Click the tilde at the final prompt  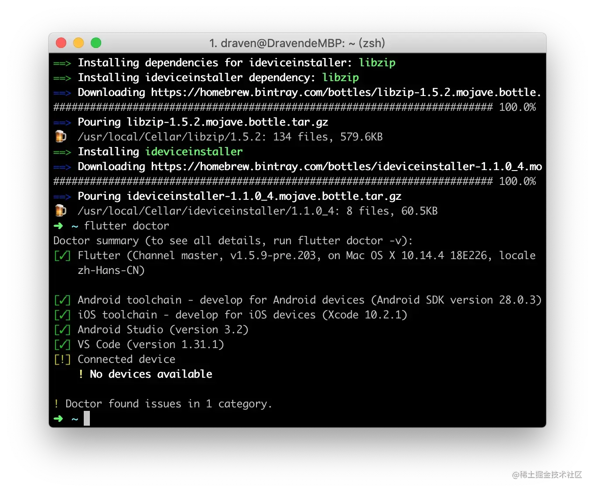click(75, 419)
